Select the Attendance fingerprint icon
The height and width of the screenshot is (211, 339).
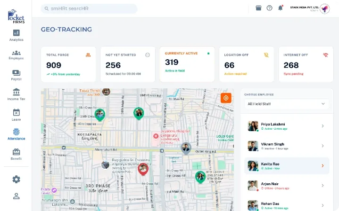(x=16, y=132)
